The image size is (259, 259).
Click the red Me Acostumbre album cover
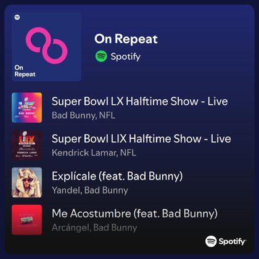coord(27,220)
